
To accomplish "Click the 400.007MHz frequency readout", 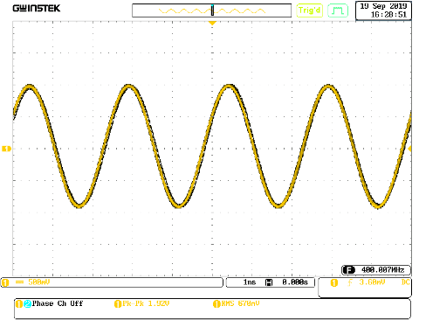I will click(382, 270).
